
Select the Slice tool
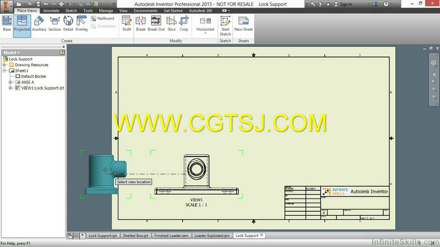click(172, 24)
